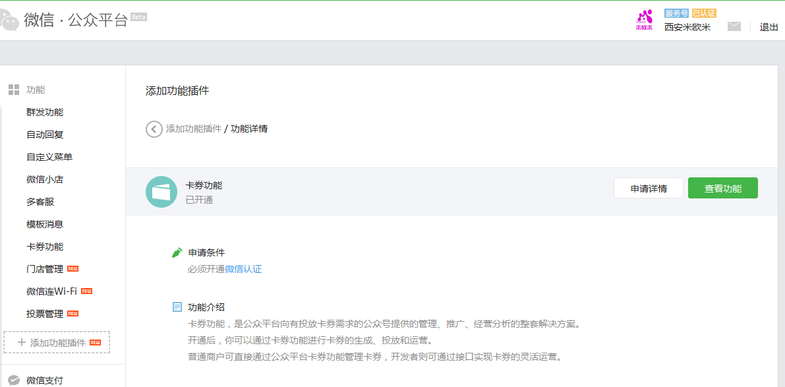This screenshot has width=785, height=387.
Task: Click the NEW badge beside 微信连Wi-Fi
Action: coord(86,291)
